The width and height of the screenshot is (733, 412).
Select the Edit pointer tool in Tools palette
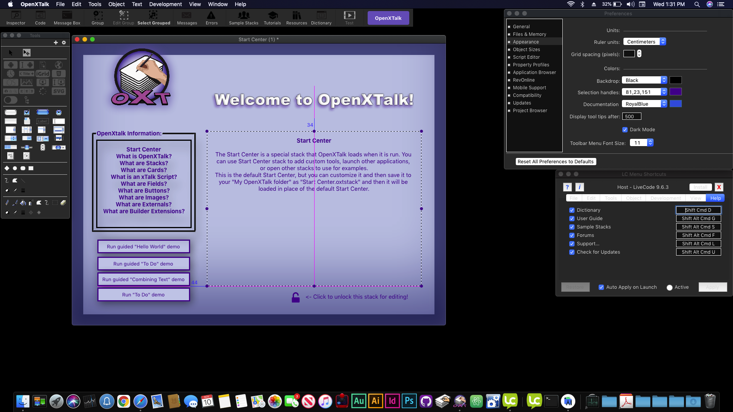tap(26, 53)
